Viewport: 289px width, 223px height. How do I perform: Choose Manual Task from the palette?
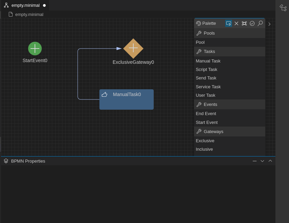point(230,61)
